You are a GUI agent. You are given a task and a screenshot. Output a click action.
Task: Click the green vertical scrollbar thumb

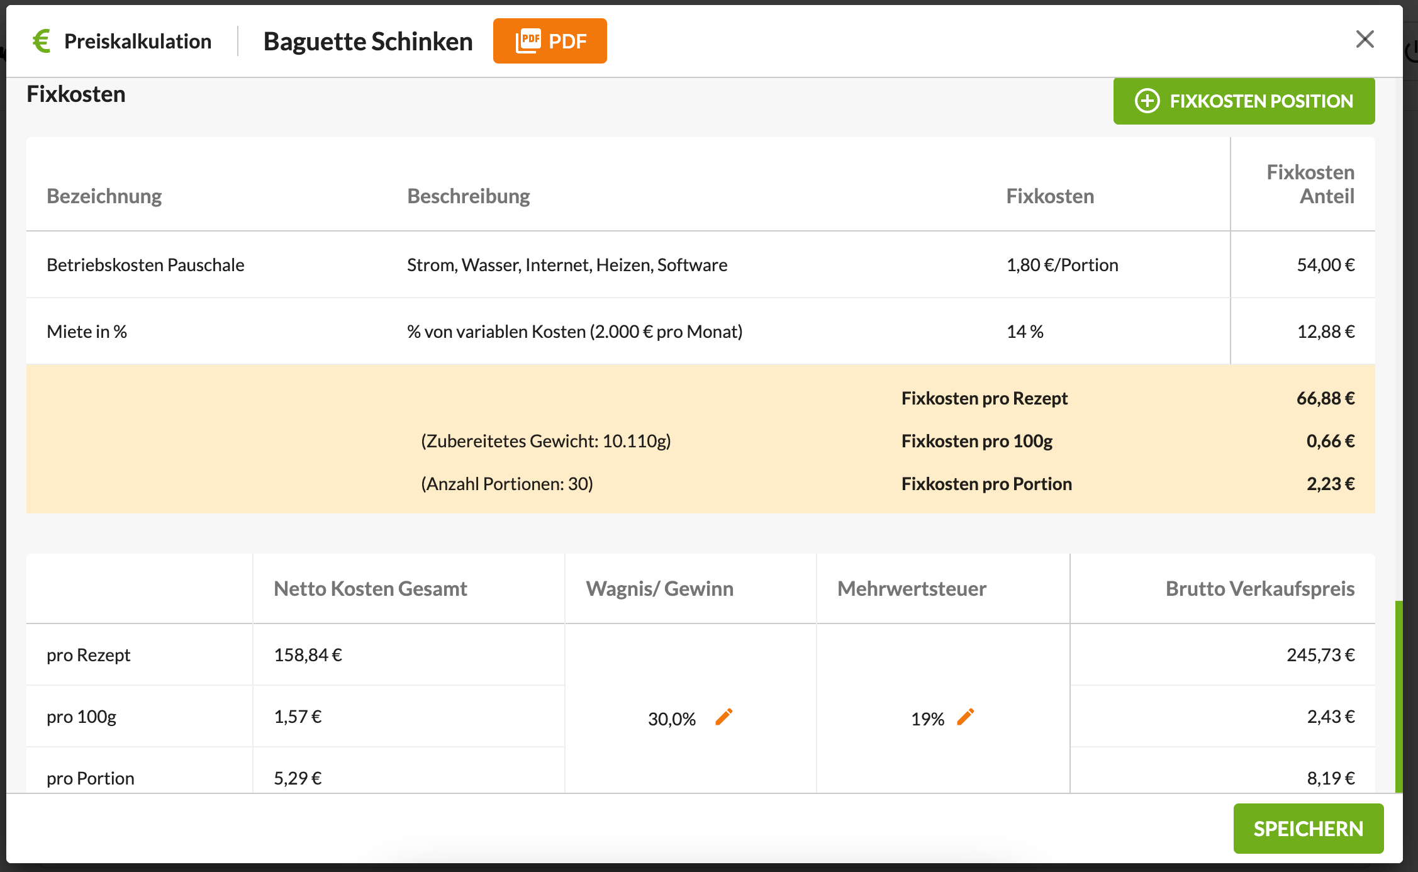point(1398,696)
